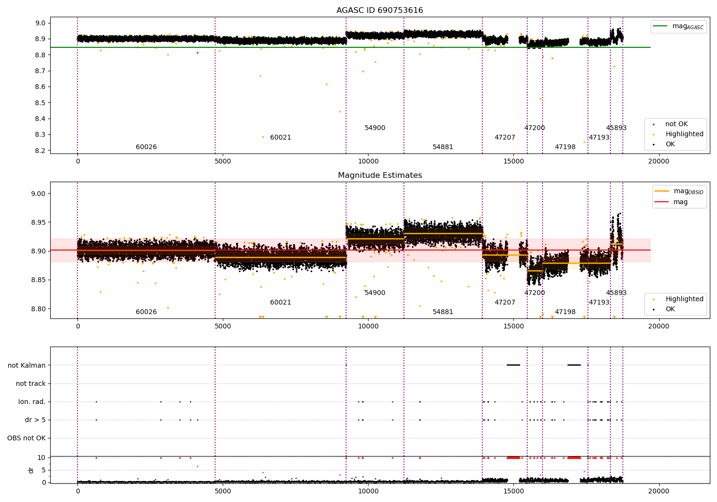Screen dimensions: 717x502
Task: Click y-axis tick 8.7 on top plot
Action: click(41, 71)
